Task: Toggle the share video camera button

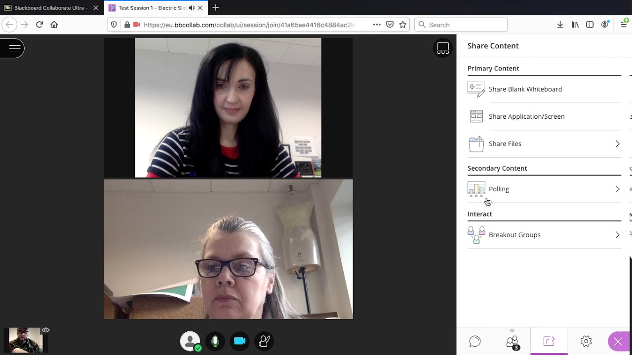Action: pyautogui.click(x=240, y=341)
